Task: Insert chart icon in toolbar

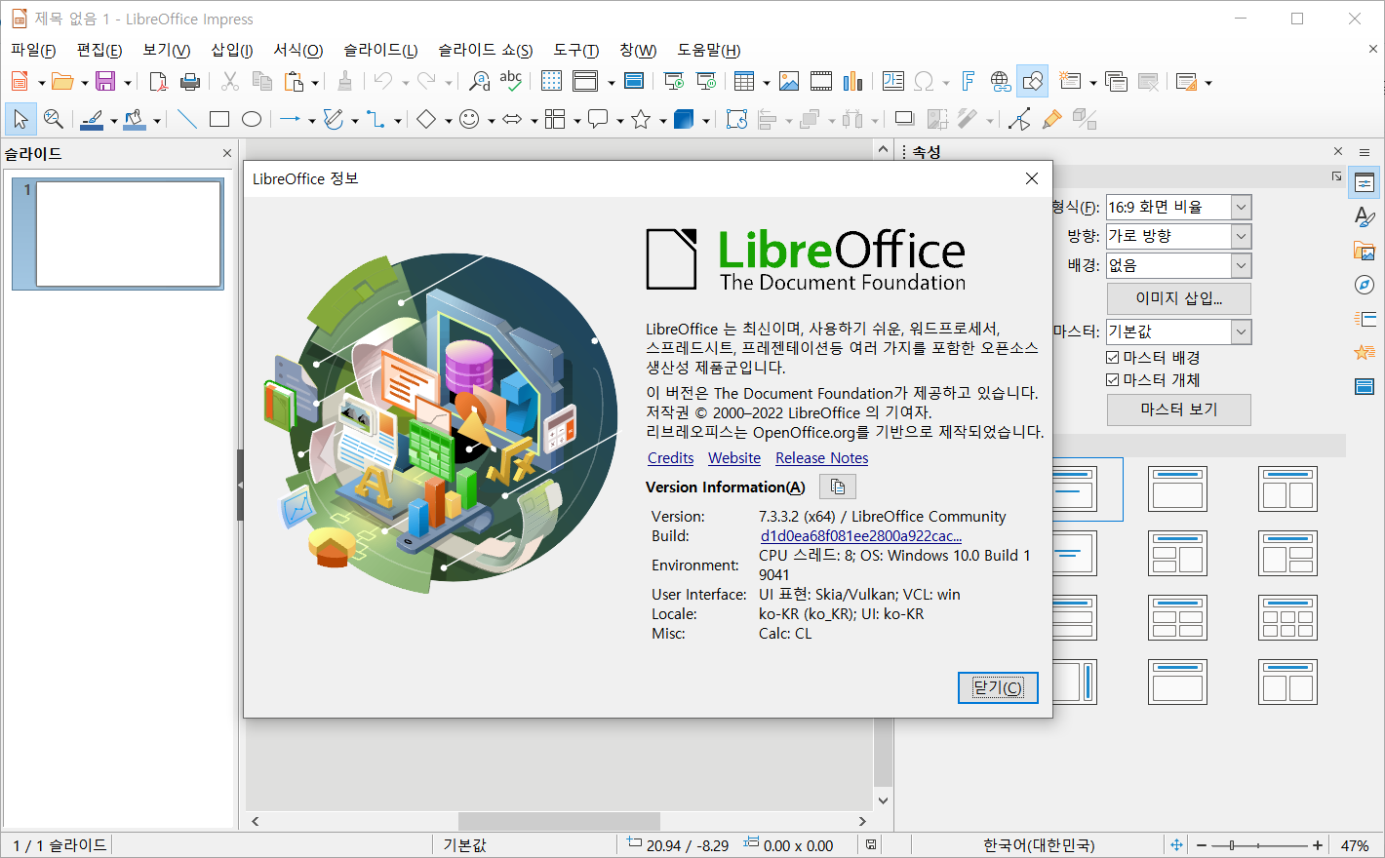Action: [853, 82]
